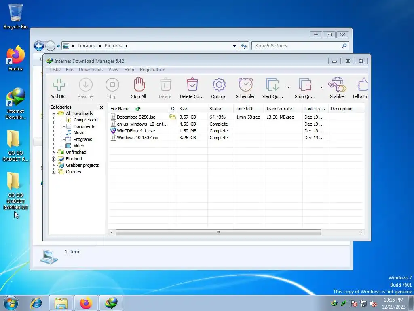Select the Windows 10 1507.iso download
This screenshot has height=311, width=414.
(x=237, y=138)
